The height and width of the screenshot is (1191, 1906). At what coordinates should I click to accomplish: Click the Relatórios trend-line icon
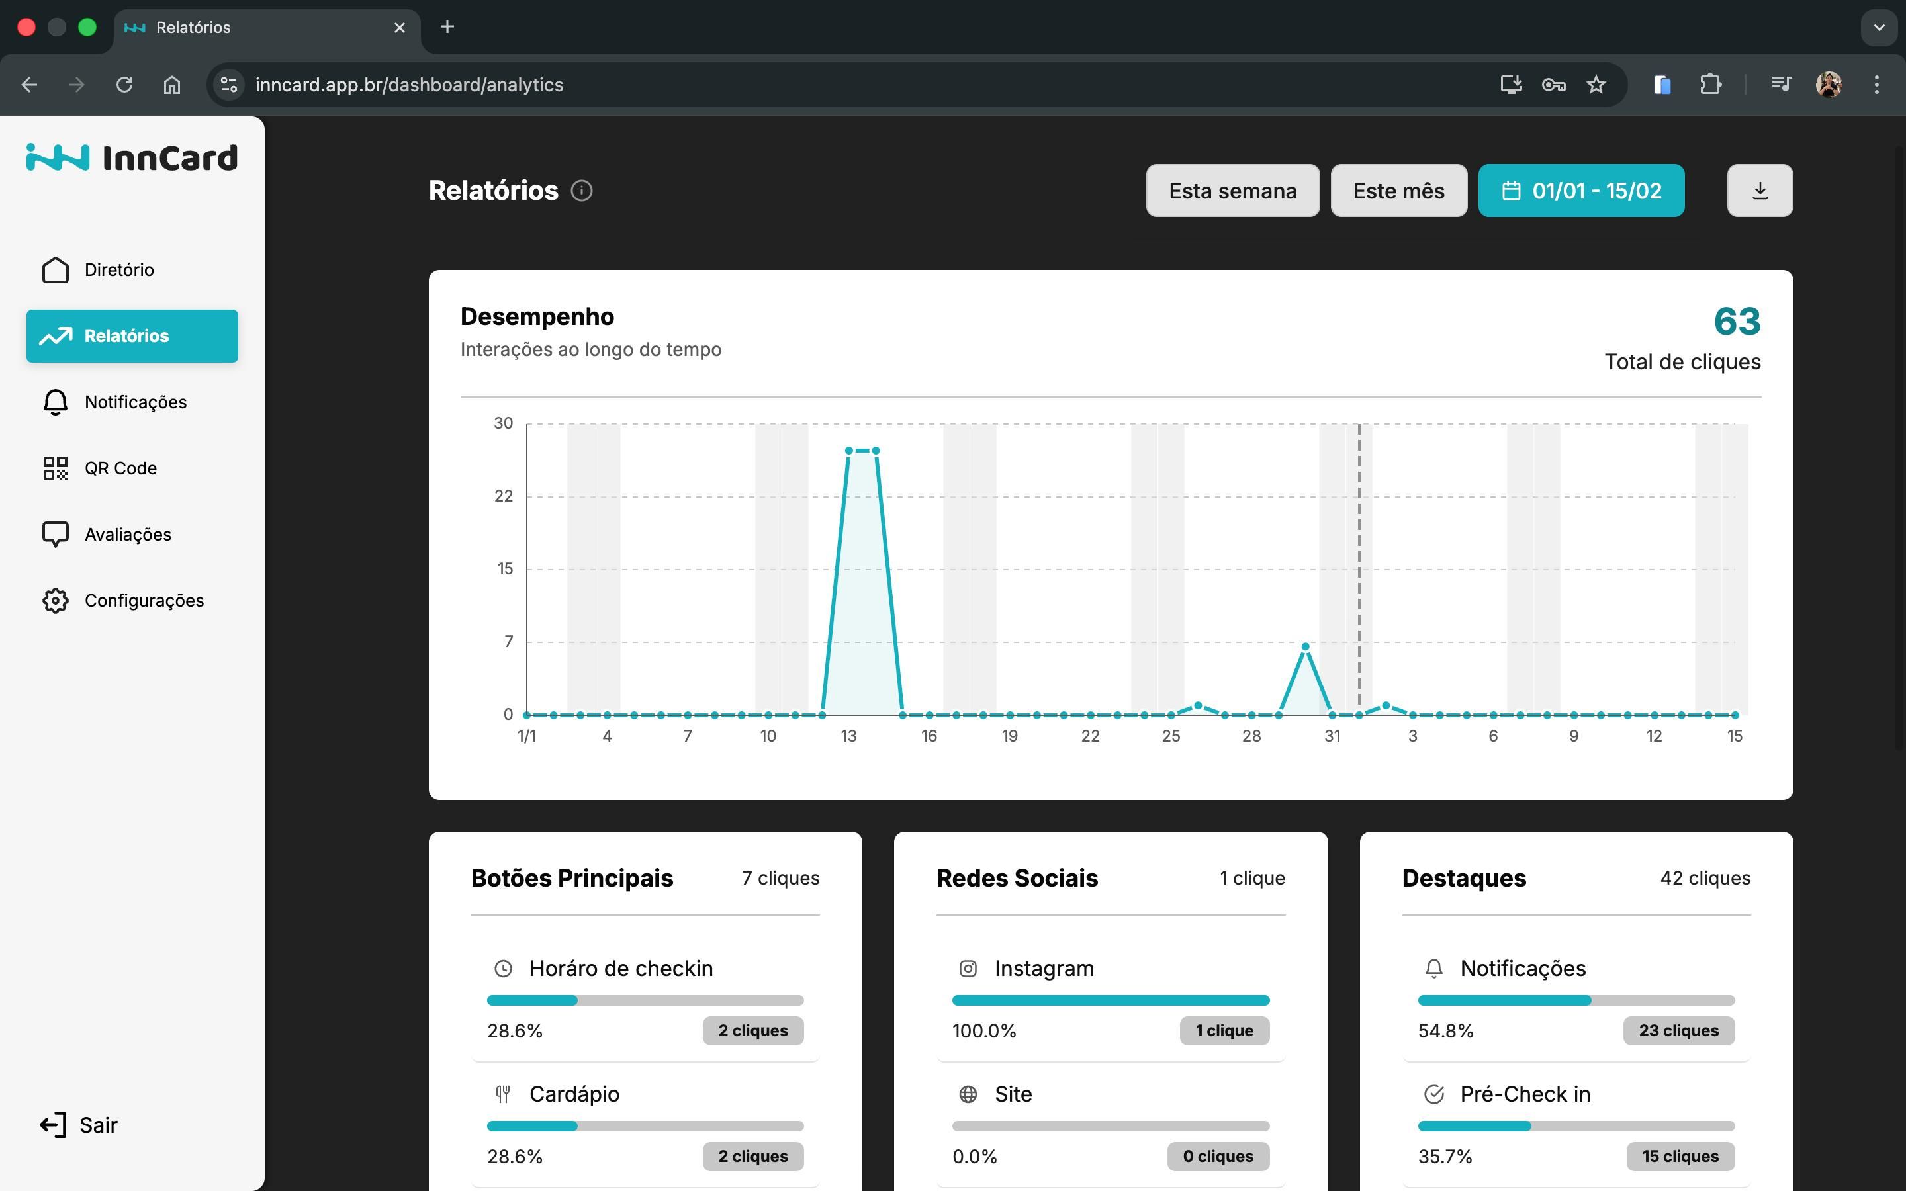point(55,335)
